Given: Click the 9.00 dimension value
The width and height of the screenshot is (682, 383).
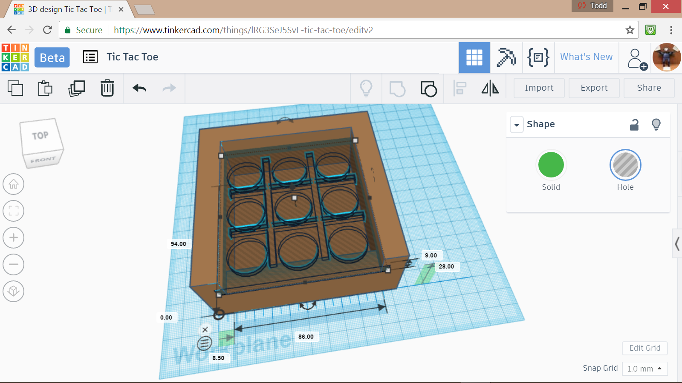Looking at the screenshot, I should tap(431, 255).
